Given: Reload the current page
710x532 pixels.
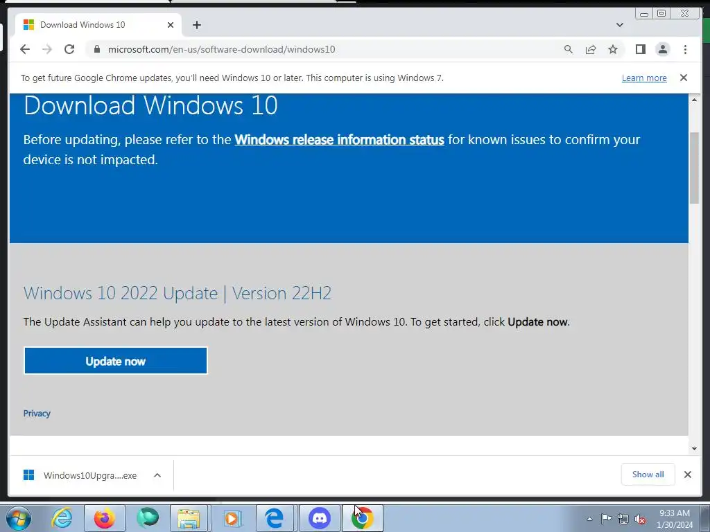Looking at the screenshot, I should [69, 49].
